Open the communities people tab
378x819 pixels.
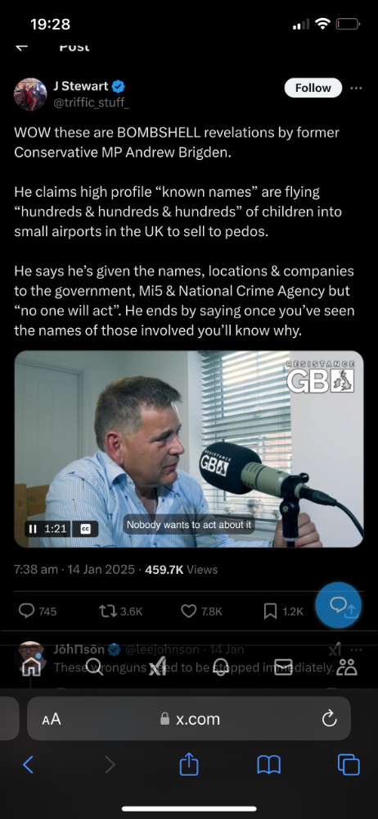(347, 667)
